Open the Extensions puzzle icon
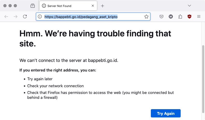 pos(180,17)
